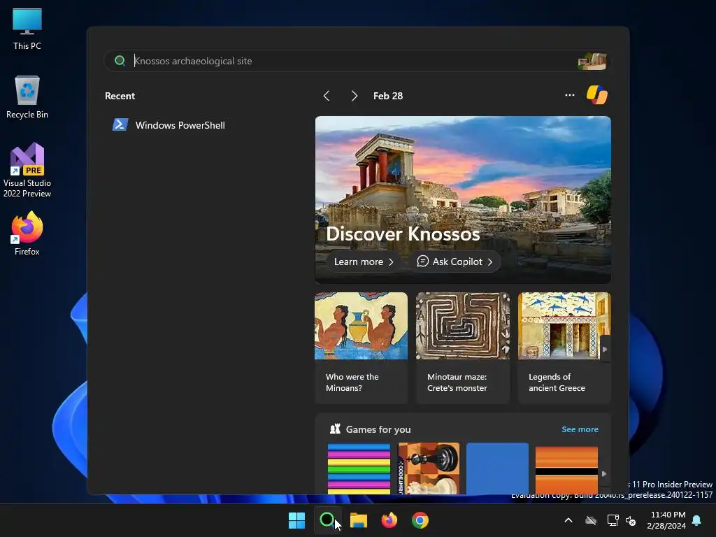Select Visual Studio 2022 Preview desktop shortcut

tap(27, 170)
